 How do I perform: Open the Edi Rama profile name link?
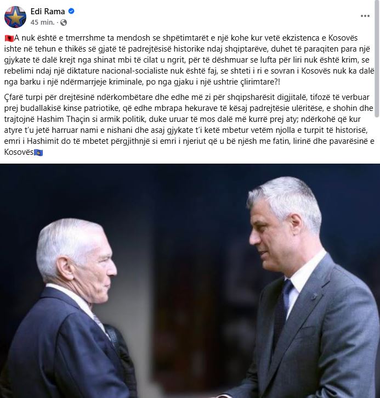(x=48, y=11)
